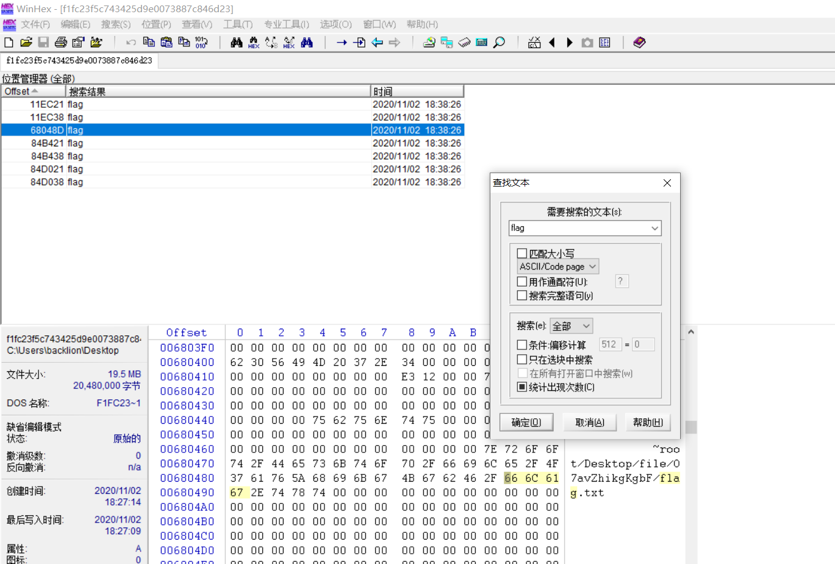Click the ? wildcard character button
Viewport: 835px width, 564px height.
coord(622,281)
